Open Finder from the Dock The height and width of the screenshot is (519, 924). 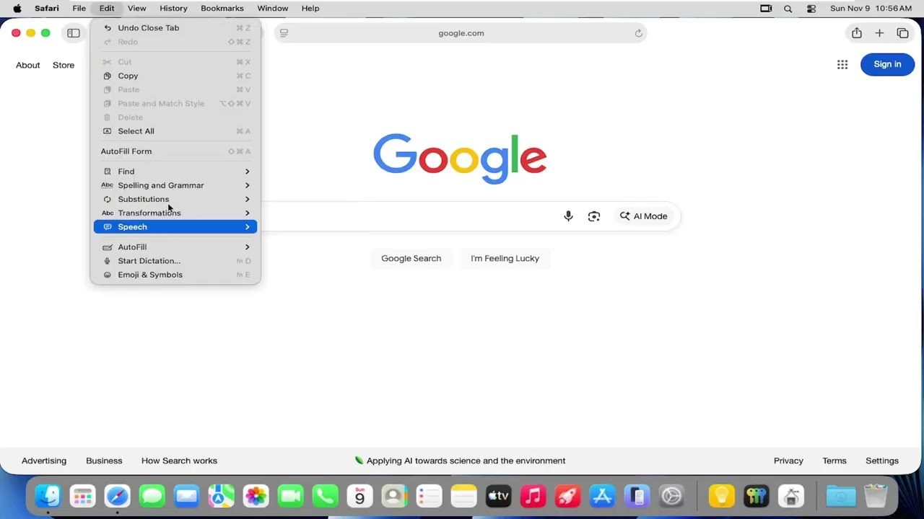point(48,496)
